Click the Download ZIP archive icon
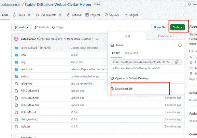This screenshot has height=138, width=197. pyautogui.click(x=112, y=89)
